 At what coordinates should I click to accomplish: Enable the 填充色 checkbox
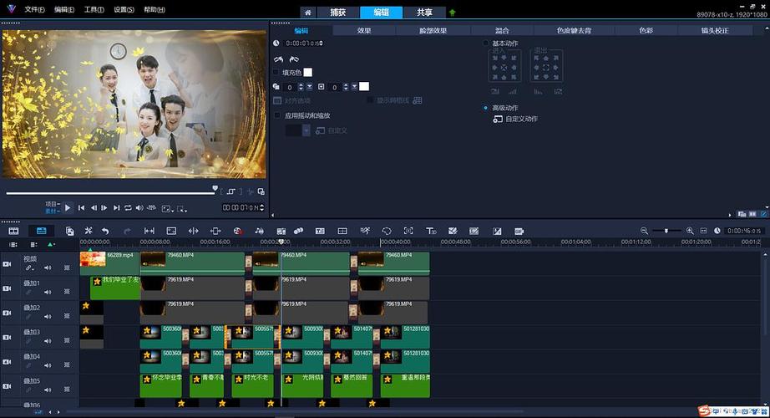[x=277, y=73]
